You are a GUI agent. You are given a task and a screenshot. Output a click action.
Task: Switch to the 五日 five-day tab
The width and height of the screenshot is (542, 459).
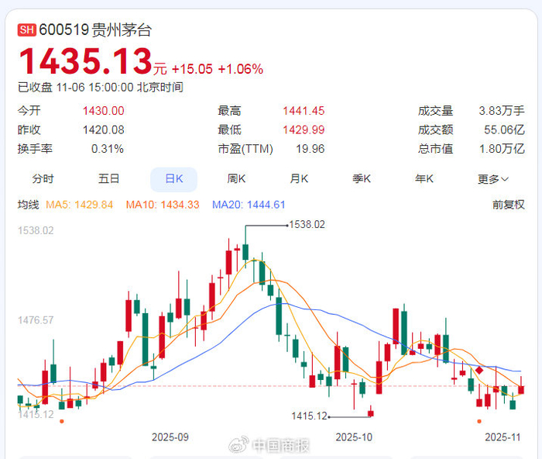pos(108,179)
